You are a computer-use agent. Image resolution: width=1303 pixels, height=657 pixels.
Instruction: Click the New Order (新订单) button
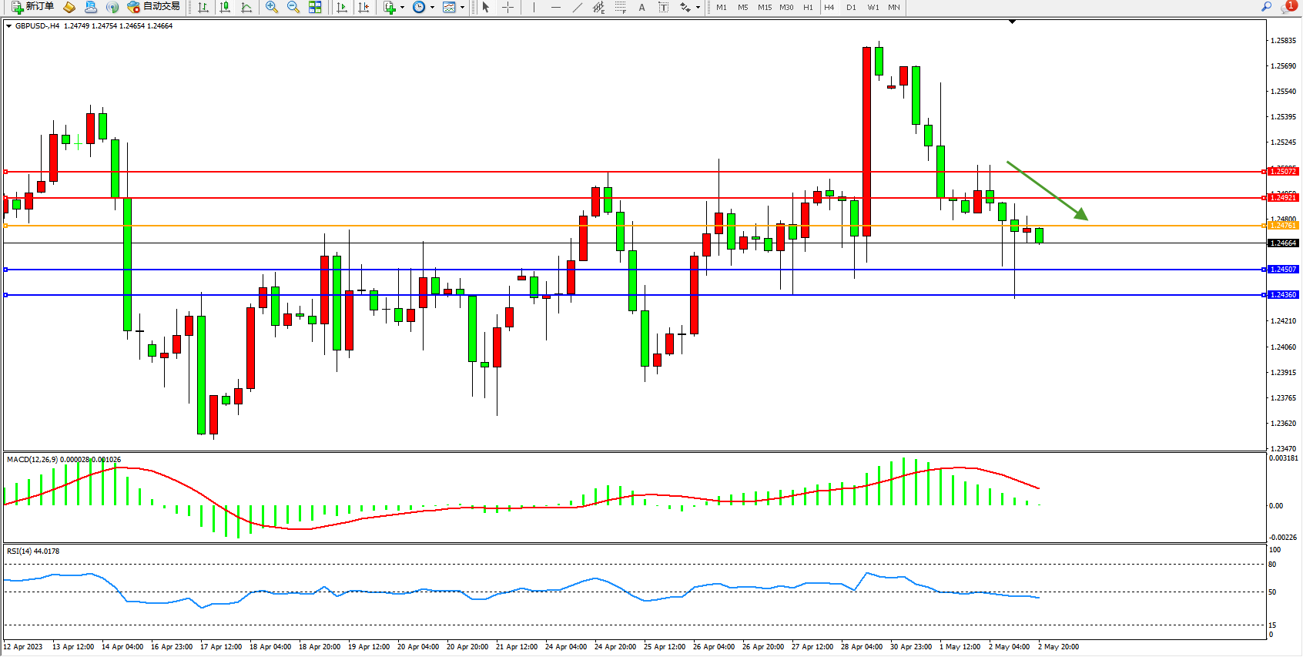pyautogui.click(x=32, y=7)
